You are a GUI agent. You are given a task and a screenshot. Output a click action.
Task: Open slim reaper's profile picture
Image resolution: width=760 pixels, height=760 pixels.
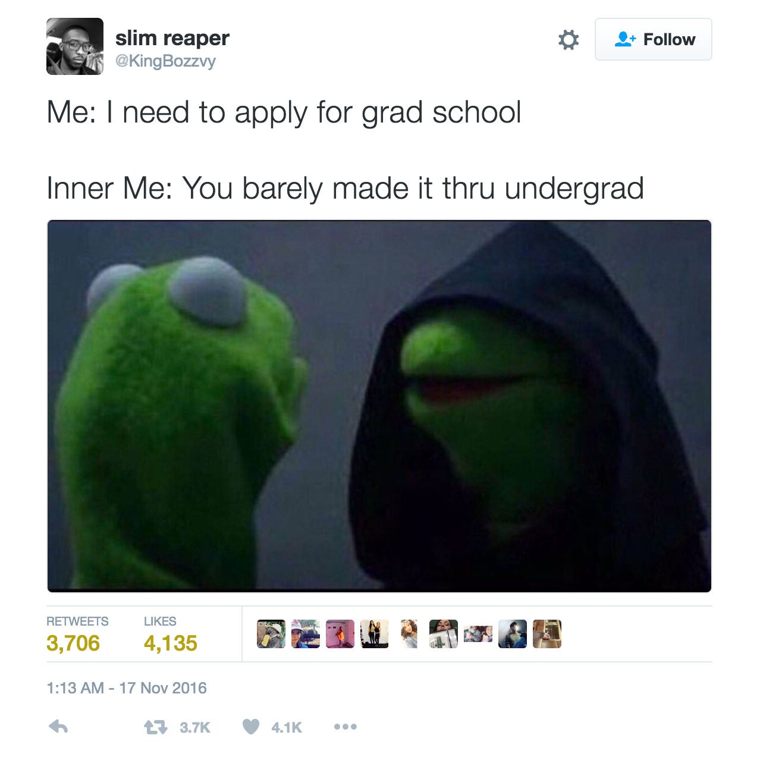(x=75, y=46)
